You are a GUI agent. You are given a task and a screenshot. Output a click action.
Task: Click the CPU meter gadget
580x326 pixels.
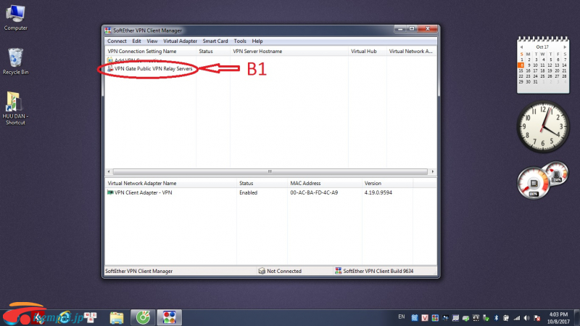(x=534, y=183)
